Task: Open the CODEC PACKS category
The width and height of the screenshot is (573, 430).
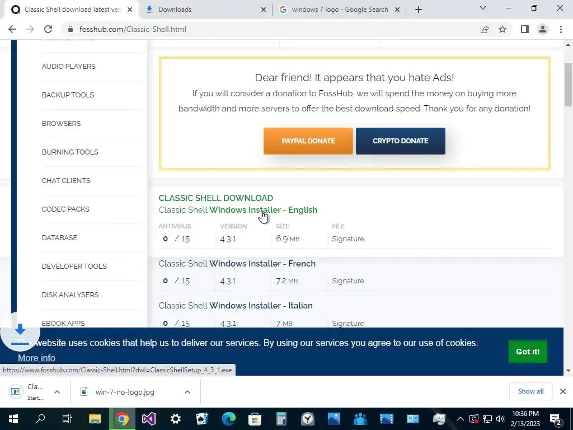Action: [65, 209]
